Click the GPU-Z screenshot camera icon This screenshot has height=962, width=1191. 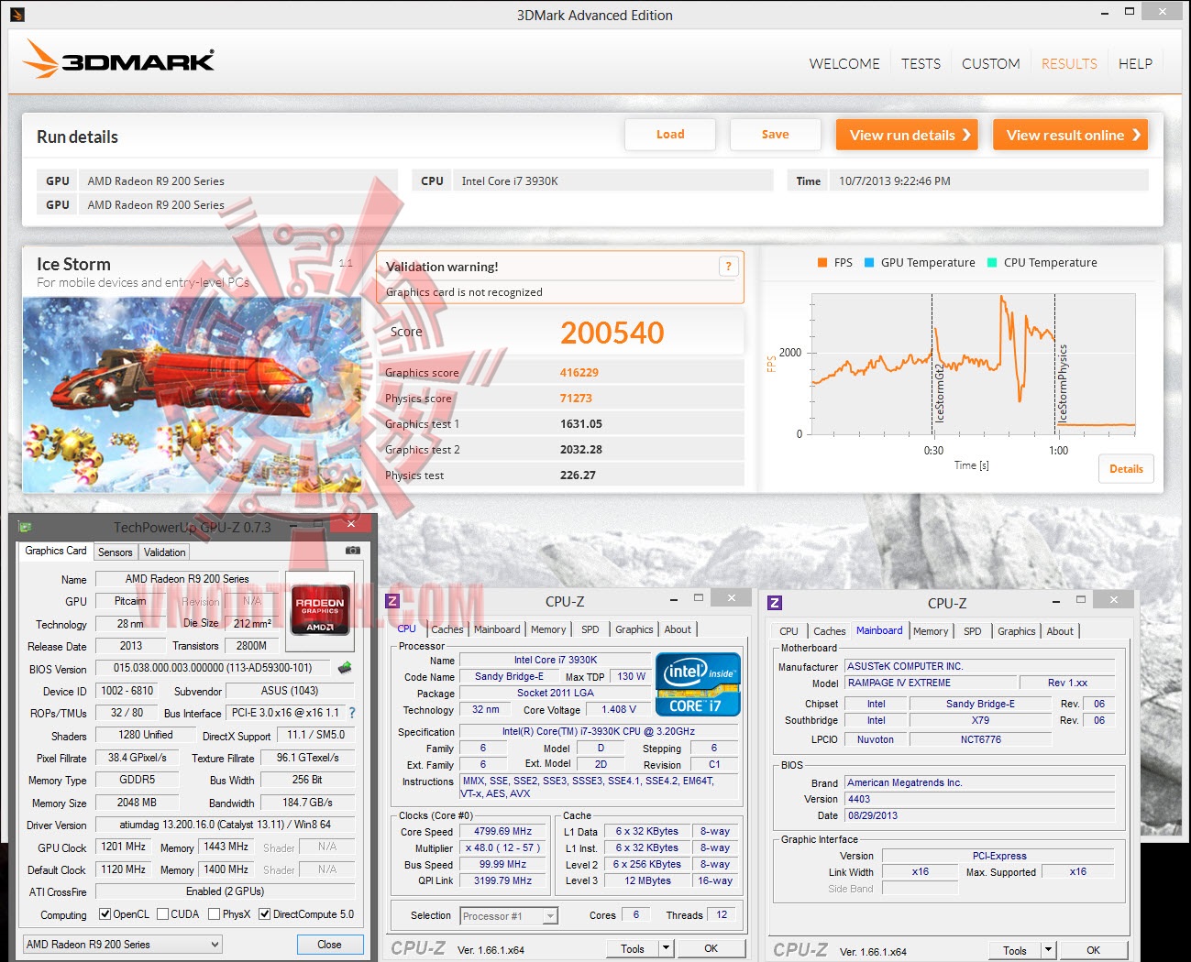tap(352, 551)
